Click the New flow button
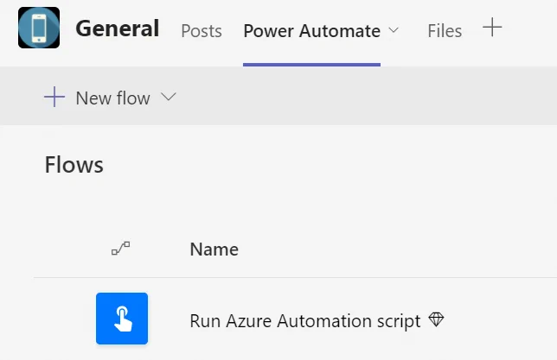The height and width of the screenshot is (360, 557). (x=110, y=98)
